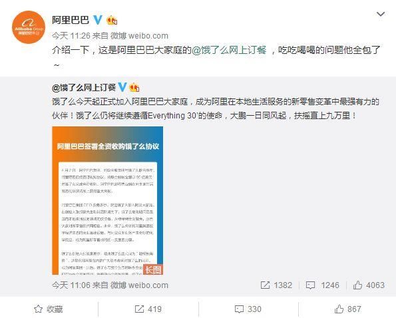Like this post showing 867 thumbs up
Screen dimensions: 396x318
click(x=348, y=309)
